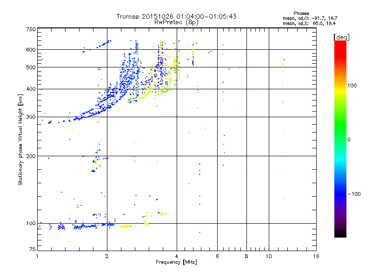Click the x-axis tick label '10'
The image size is (372, 279).
tap(269, 256)
